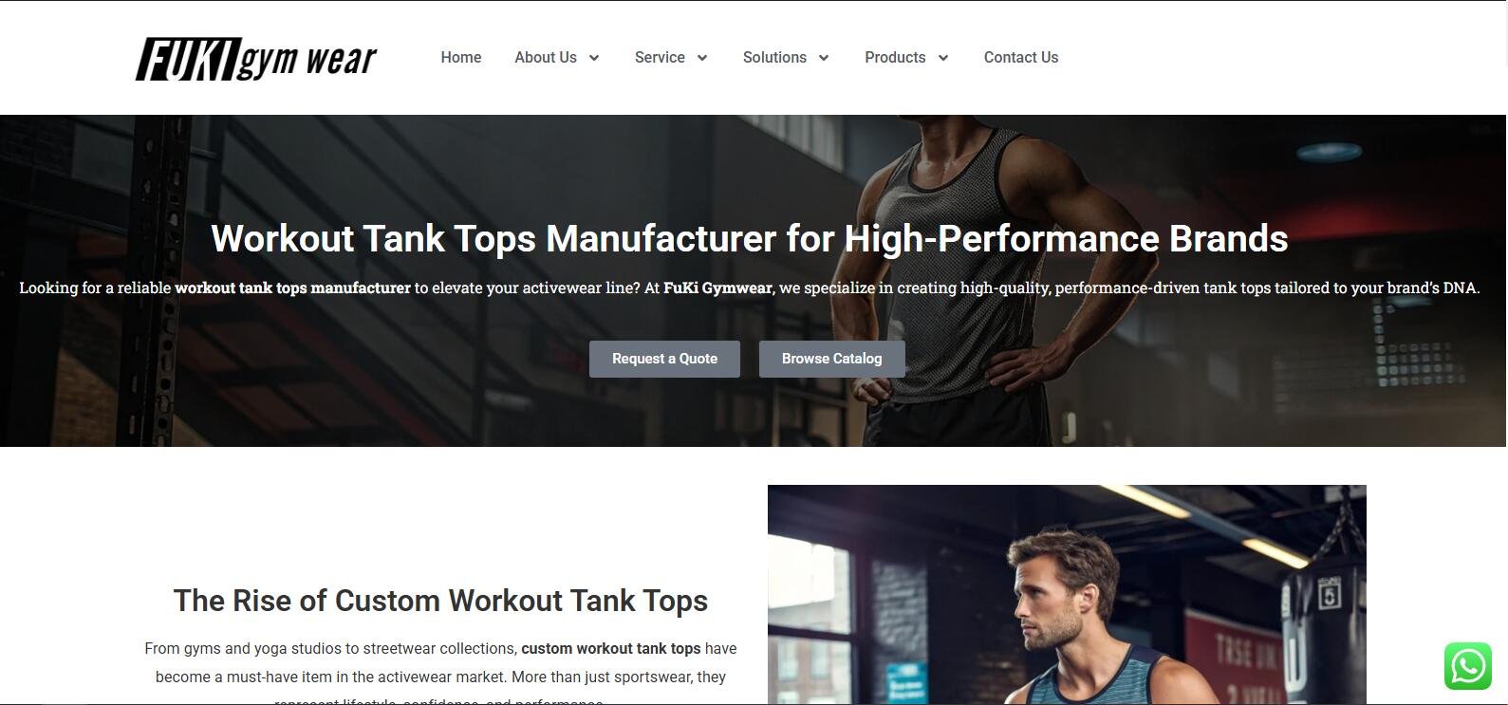Click the Browse Catalog button
1508x705 pixels.
click(x=832, y=359)
